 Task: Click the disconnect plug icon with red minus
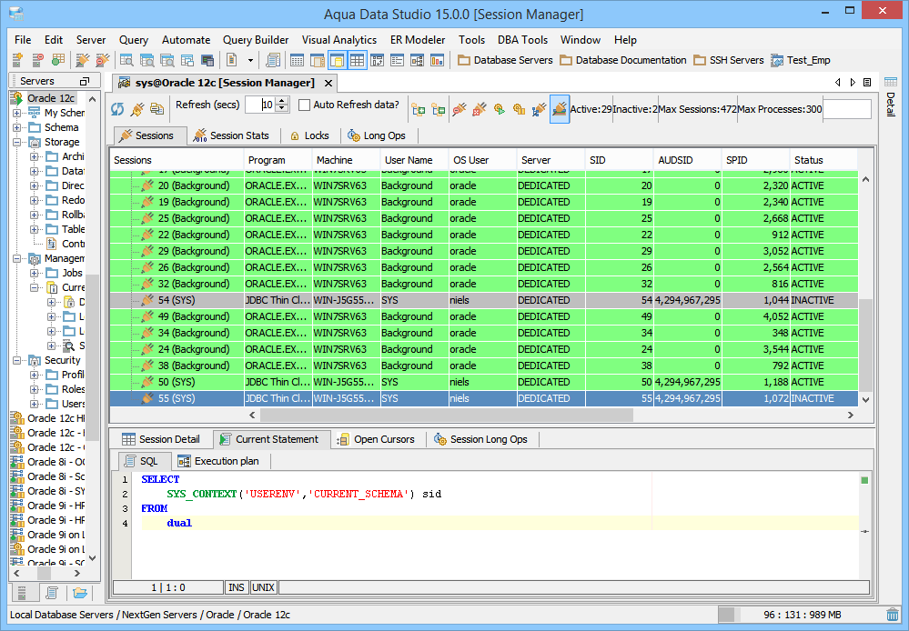[103, 60]
